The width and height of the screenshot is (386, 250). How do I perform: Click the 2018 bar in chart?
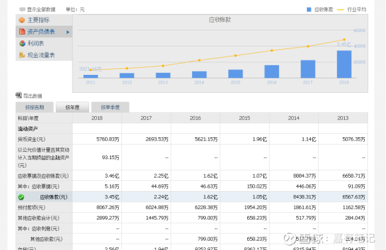click(x=344, y=64)
